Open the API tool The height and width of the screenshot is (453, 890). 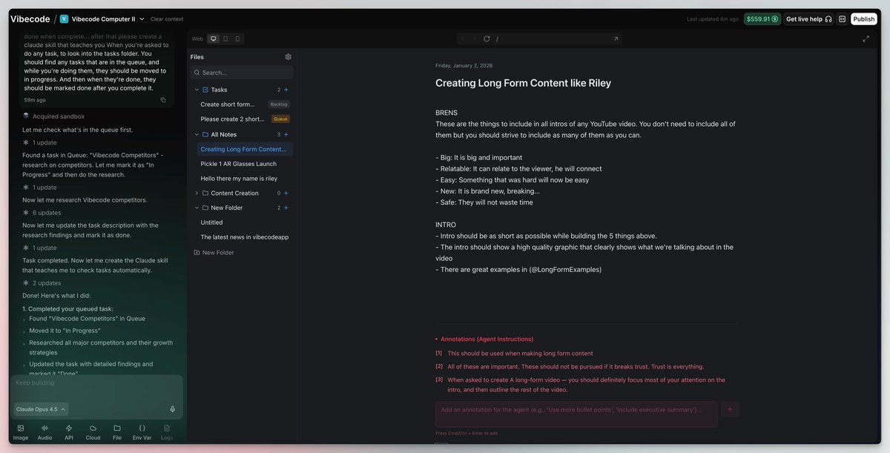[x=69, y=432]
